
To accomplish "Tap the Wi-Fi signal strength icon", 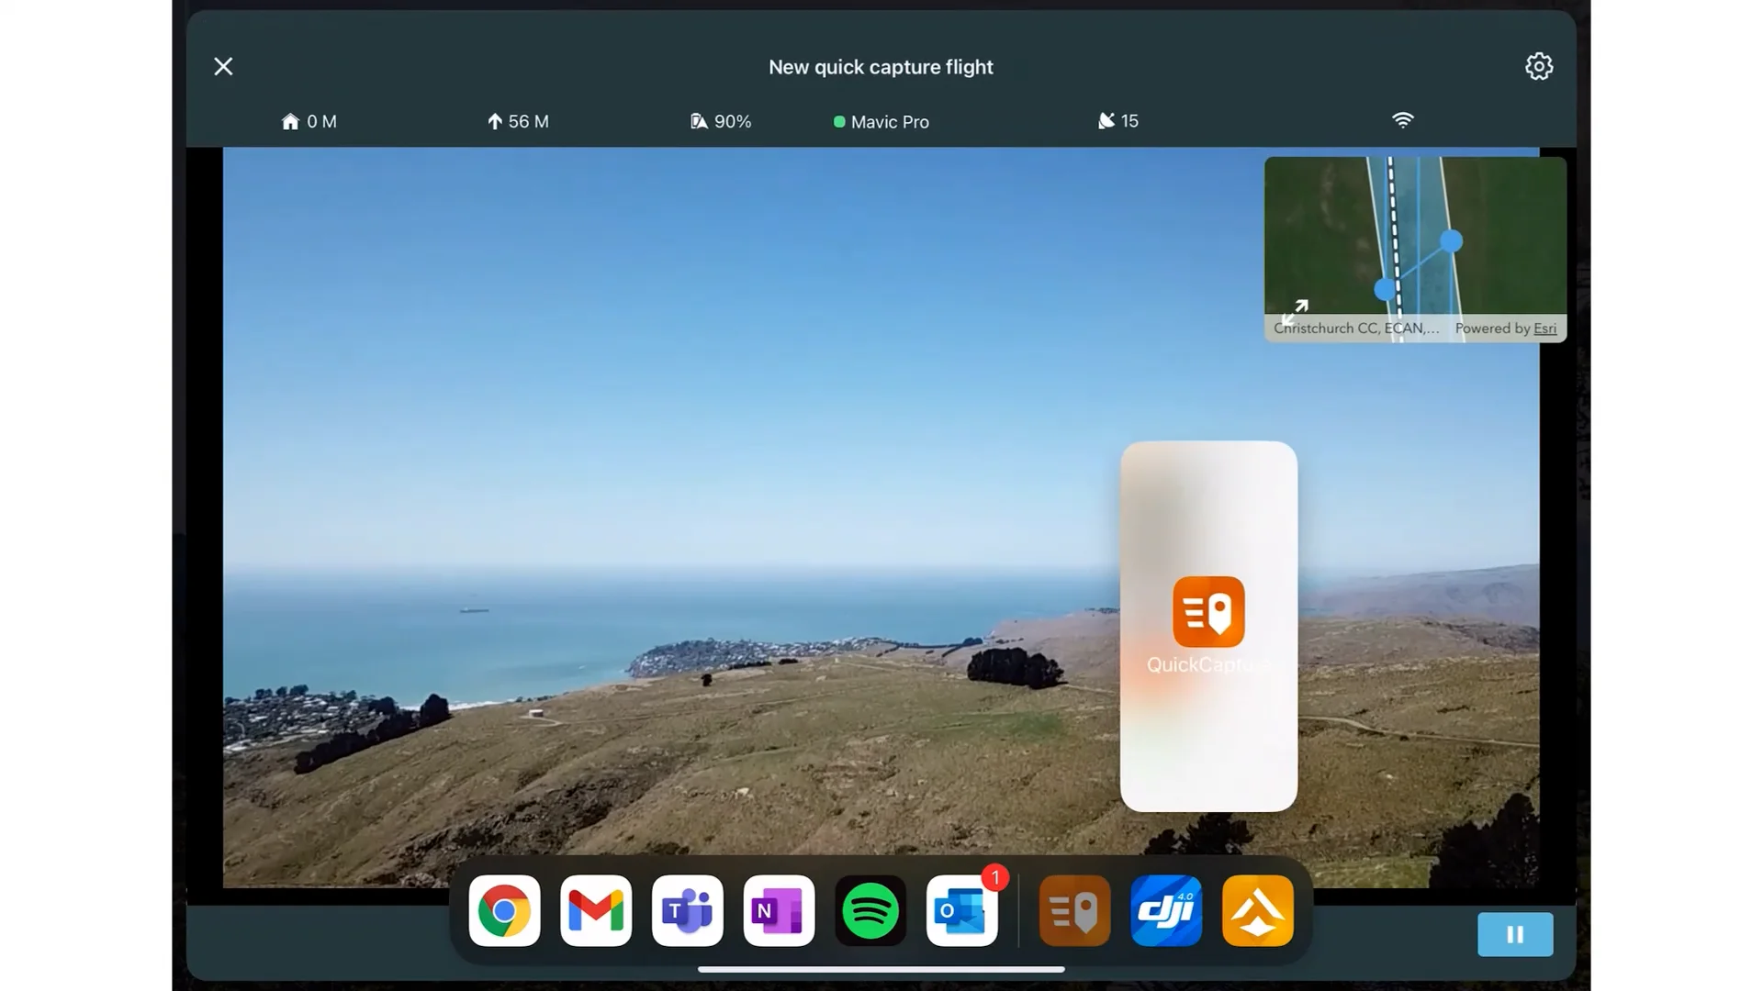I will [1402, 120].
